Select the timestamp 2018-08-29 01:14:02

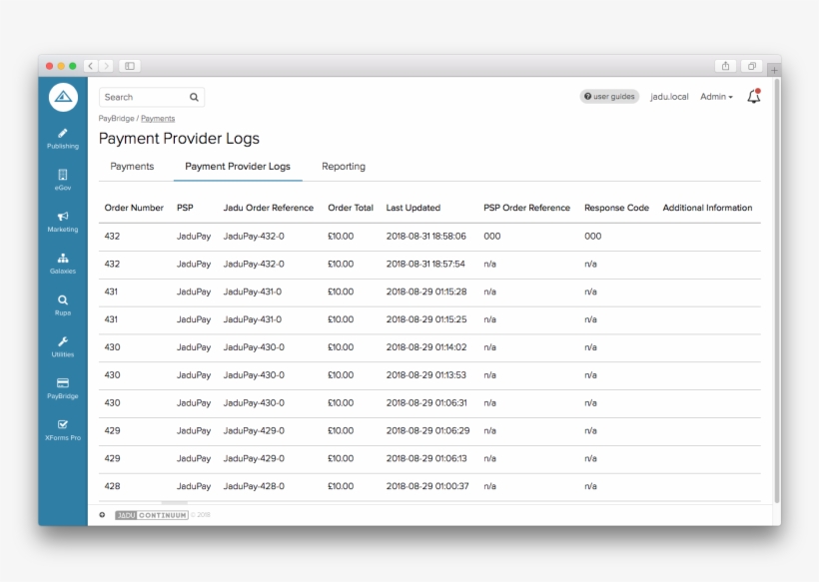click(426, 347)
